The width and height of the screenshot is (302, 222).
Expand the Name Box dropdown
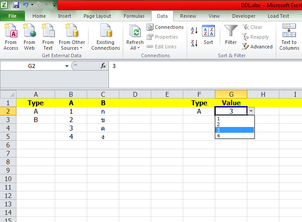pos(67,66)
